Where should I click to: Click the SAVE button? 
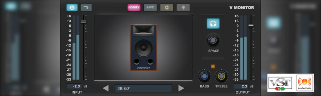150,7
